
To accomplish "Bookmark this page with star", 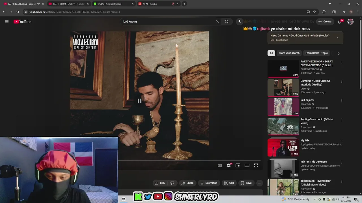I will click(x=314, y=12).
